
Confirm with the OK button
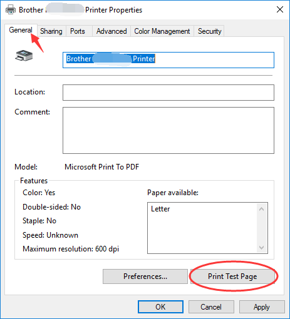160,307
